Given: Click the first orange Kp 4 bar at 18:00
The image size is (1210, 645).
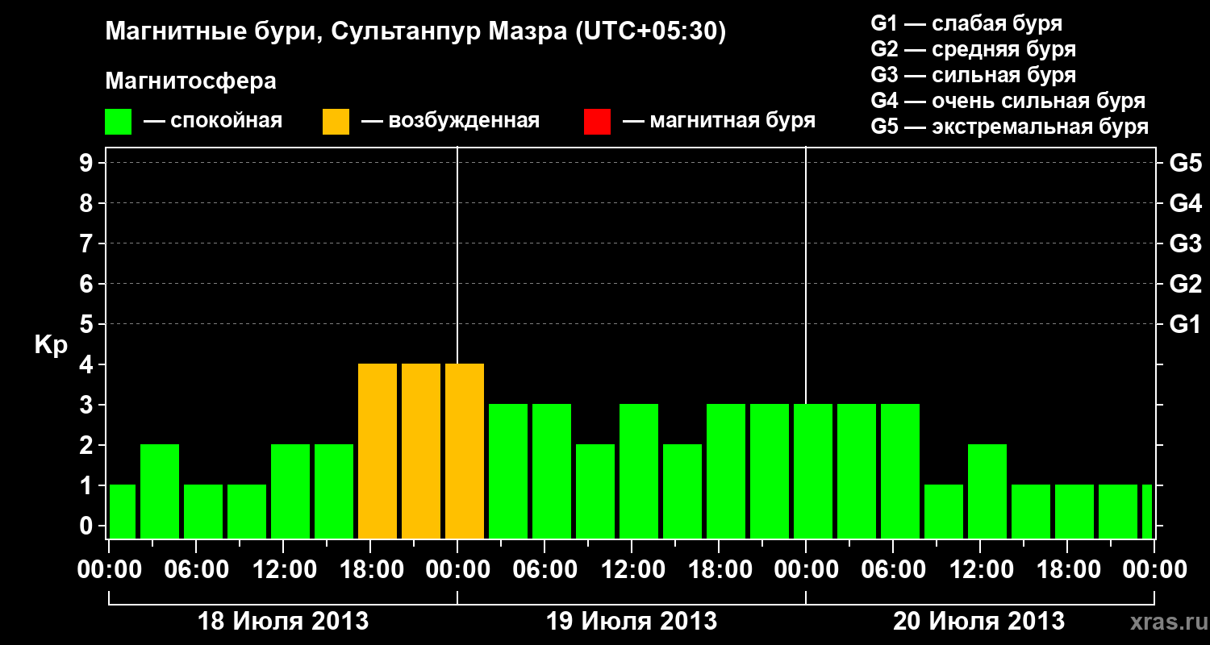Looking at the screenshot, I should 378,451.
